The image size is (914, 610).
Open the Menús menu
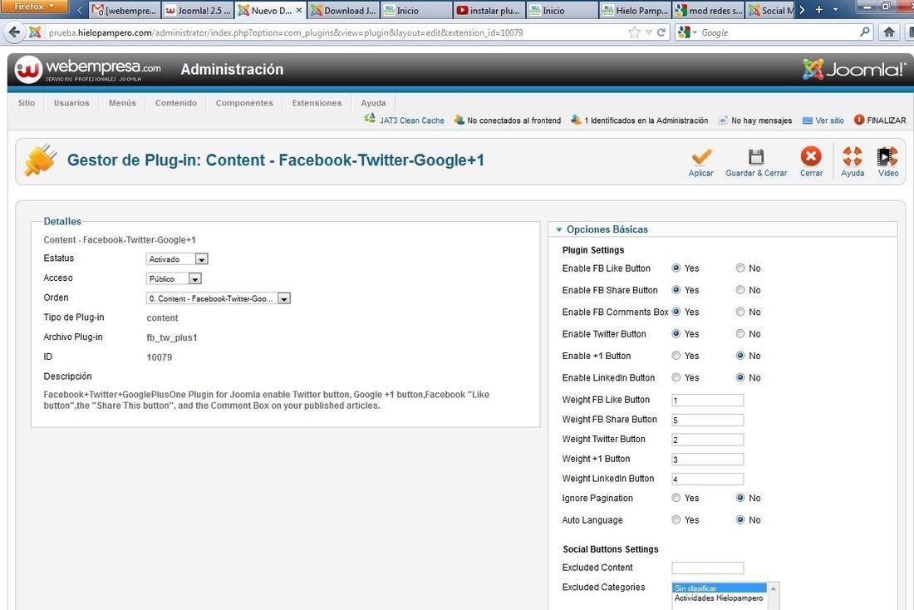coord(122,103)
